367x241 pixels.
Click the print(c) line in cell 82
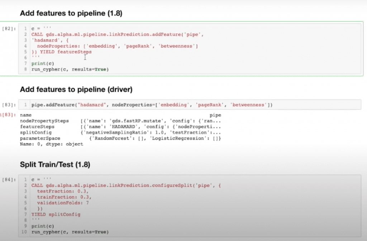pyautogui.click(x=43, y=64)
